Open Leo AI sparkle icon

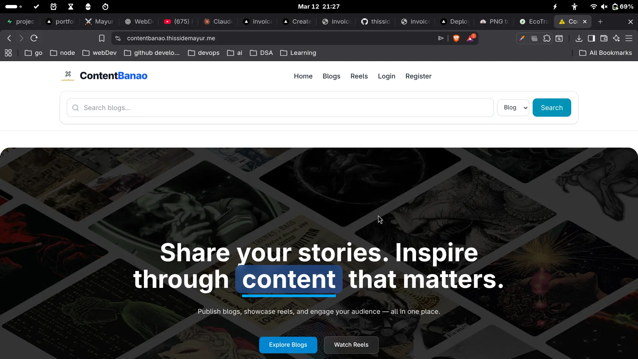[x=617, y=38]
